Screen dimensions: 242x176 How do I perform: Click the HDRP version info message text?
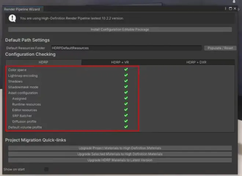pyautogui.click(x=72, y=18)
